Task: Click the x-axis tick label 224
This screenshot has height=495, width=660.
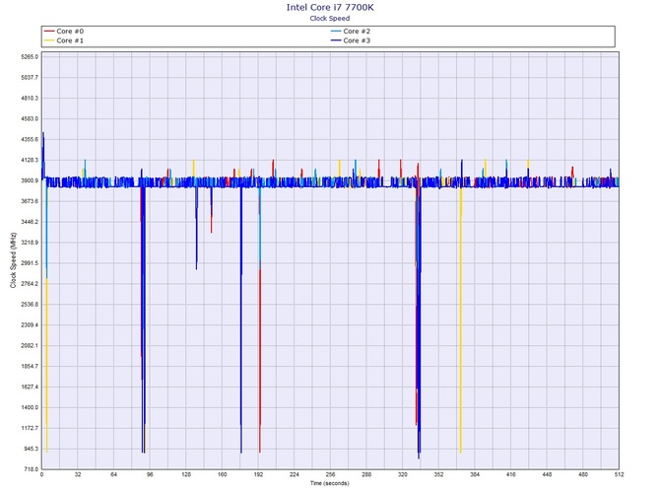Action: pyautogui.click(x=295, y=474)
